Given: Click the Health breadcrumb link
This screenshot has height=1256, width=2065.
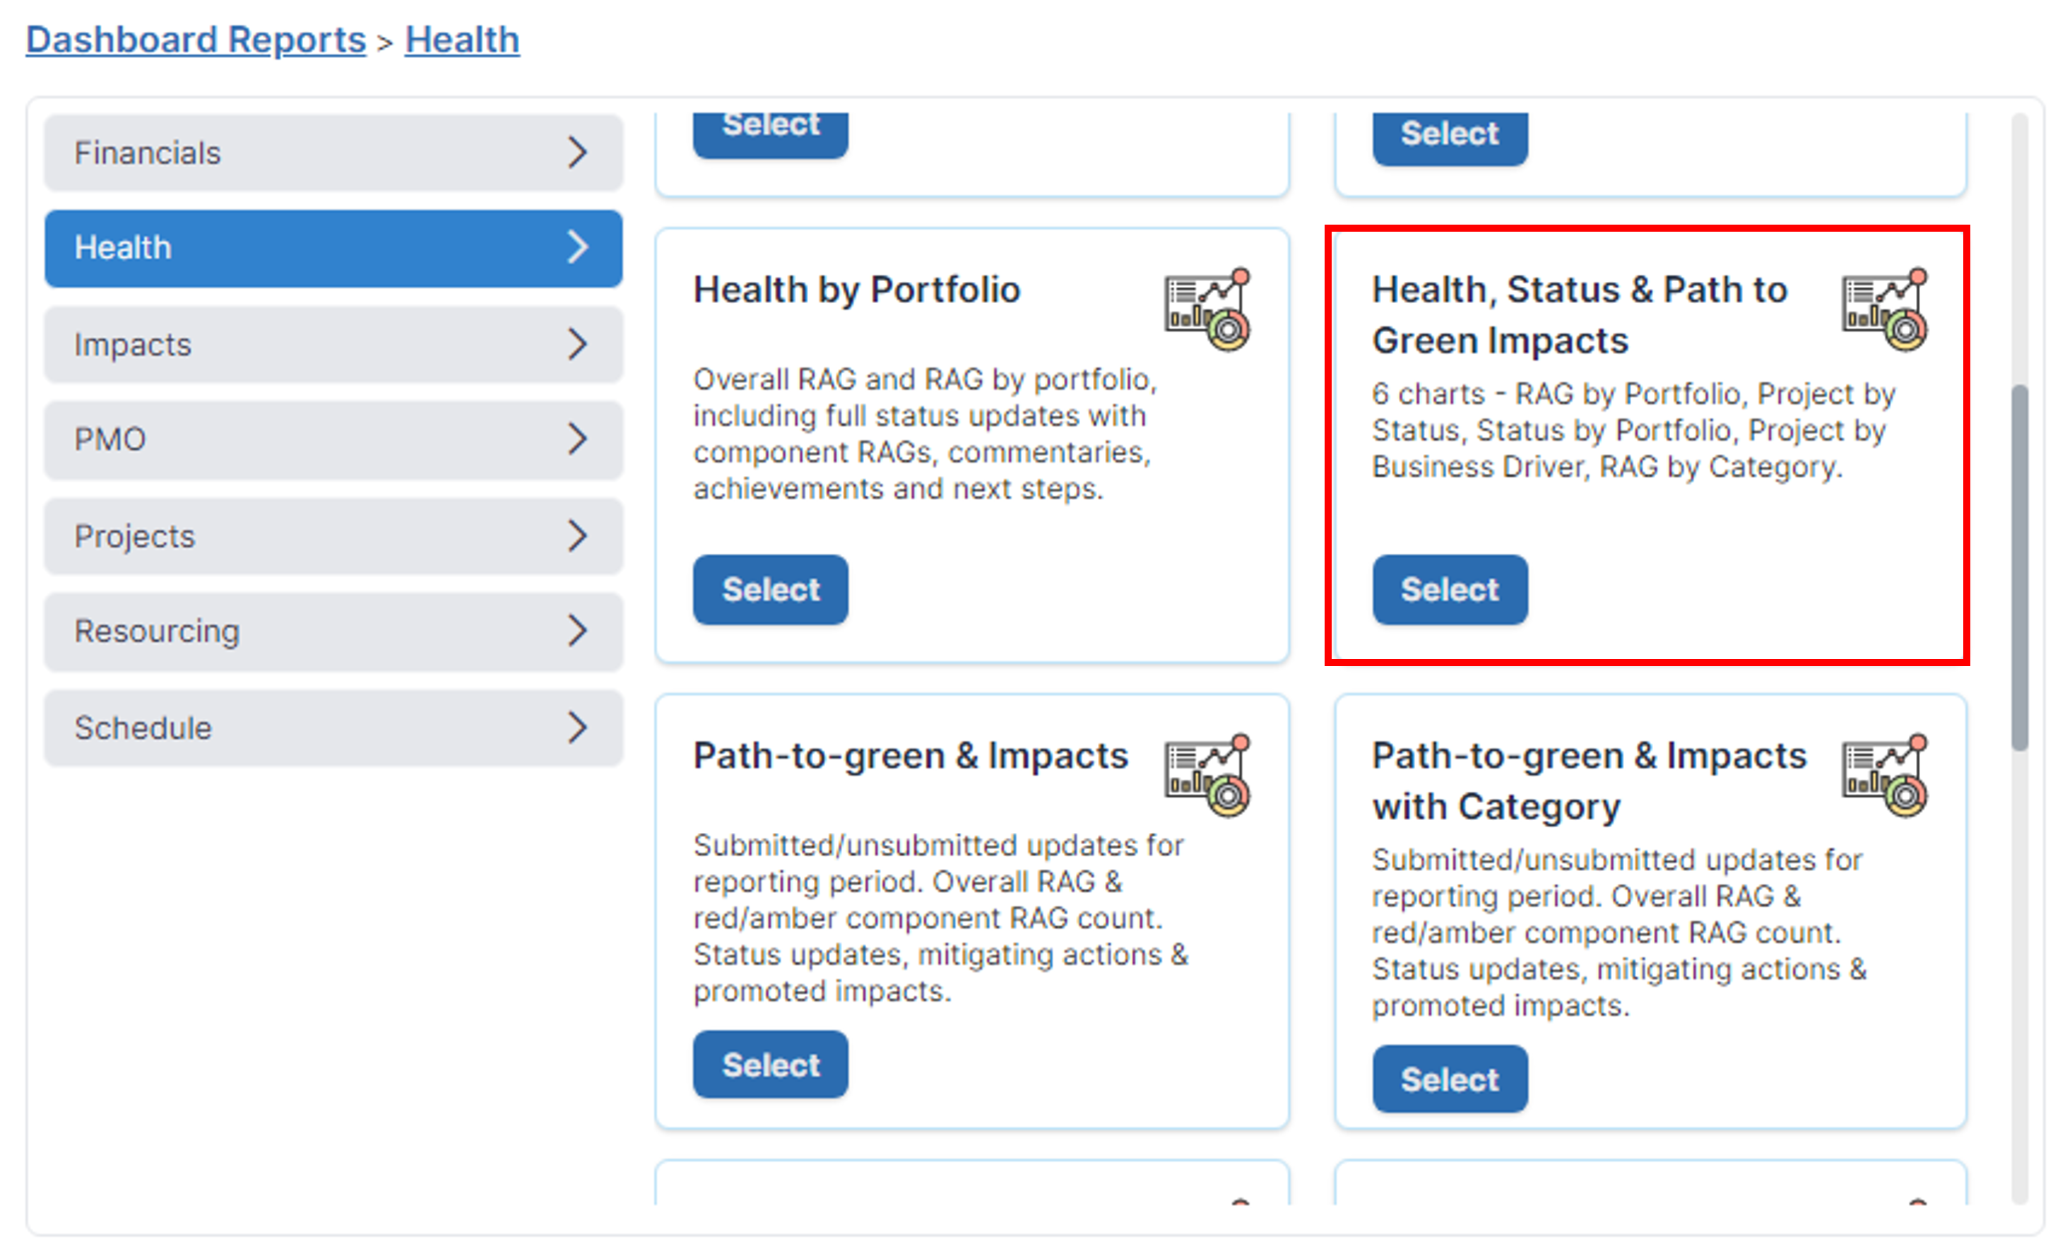Looking at the screenshot, I should point(462,40).
